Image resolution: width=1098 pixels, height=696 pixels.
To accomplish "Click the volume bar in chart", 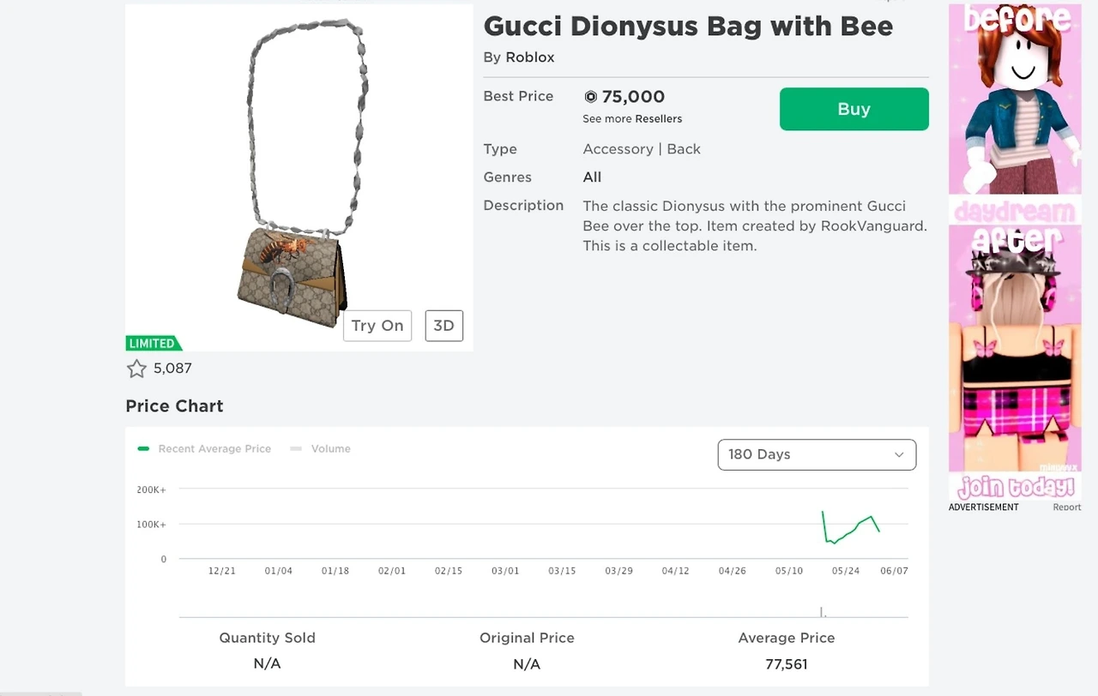I will click(x=822, y=612).
